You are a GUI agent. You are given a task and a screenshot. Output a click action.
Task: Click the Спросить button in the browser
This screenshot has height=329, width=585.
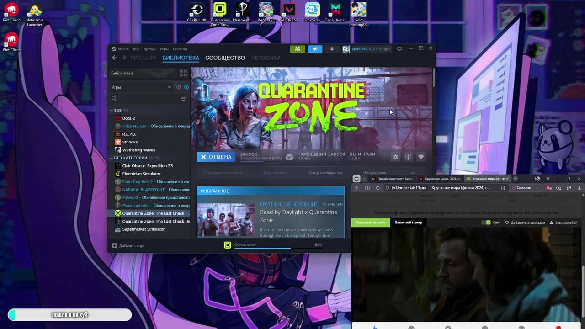[521, 188]
